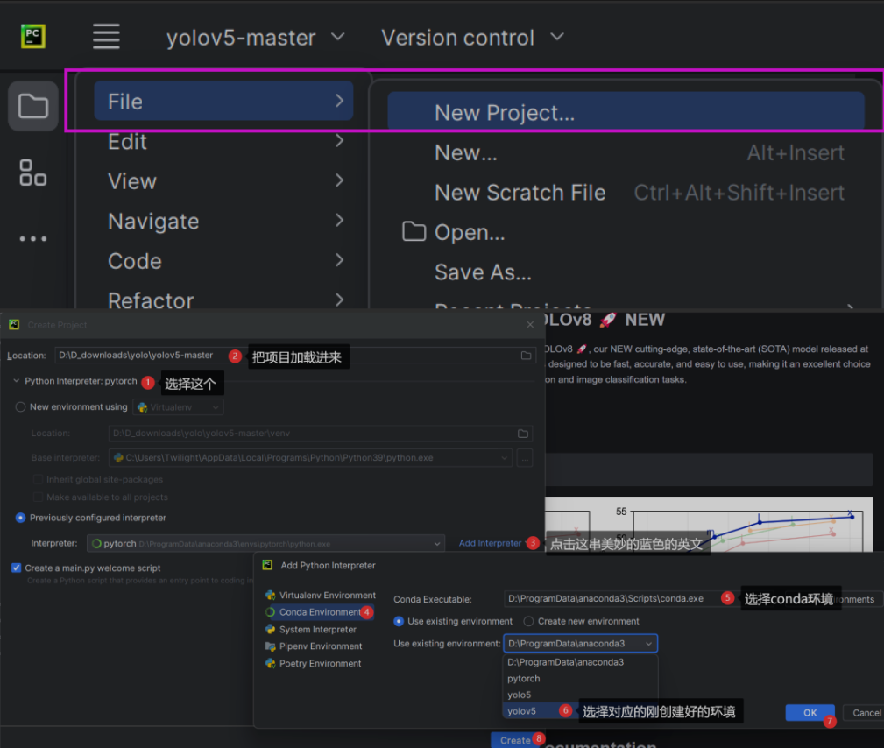Show more tool windows ellipsis
The width and height of the screenshot is (884, 748).
[32, 239]
